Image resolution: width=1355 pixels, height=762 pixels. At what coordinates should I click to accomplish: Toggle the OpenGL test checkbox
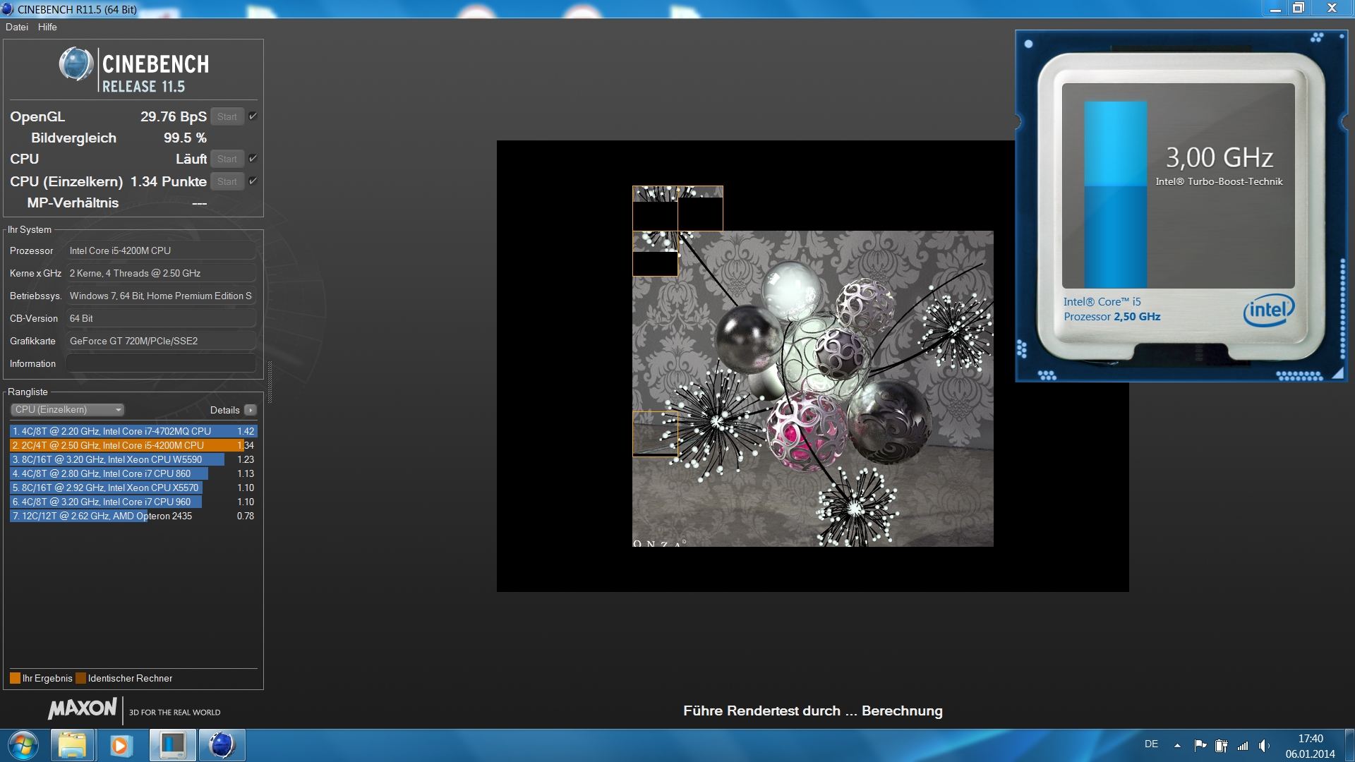click(253, 116)
